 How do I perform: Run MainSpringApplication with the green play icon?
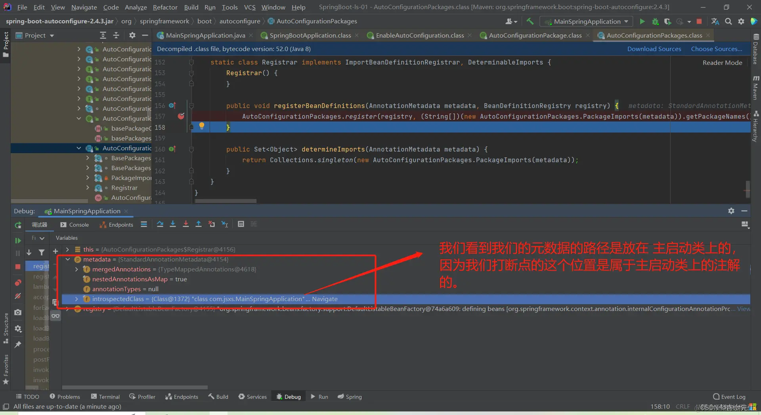point(642,21)
